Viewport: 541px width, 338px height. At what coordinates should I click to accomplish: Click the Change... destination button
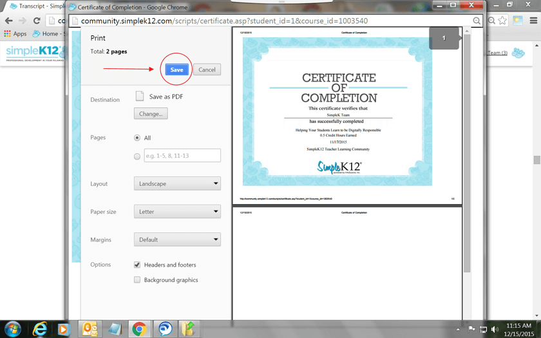click(x=151, y=113)
